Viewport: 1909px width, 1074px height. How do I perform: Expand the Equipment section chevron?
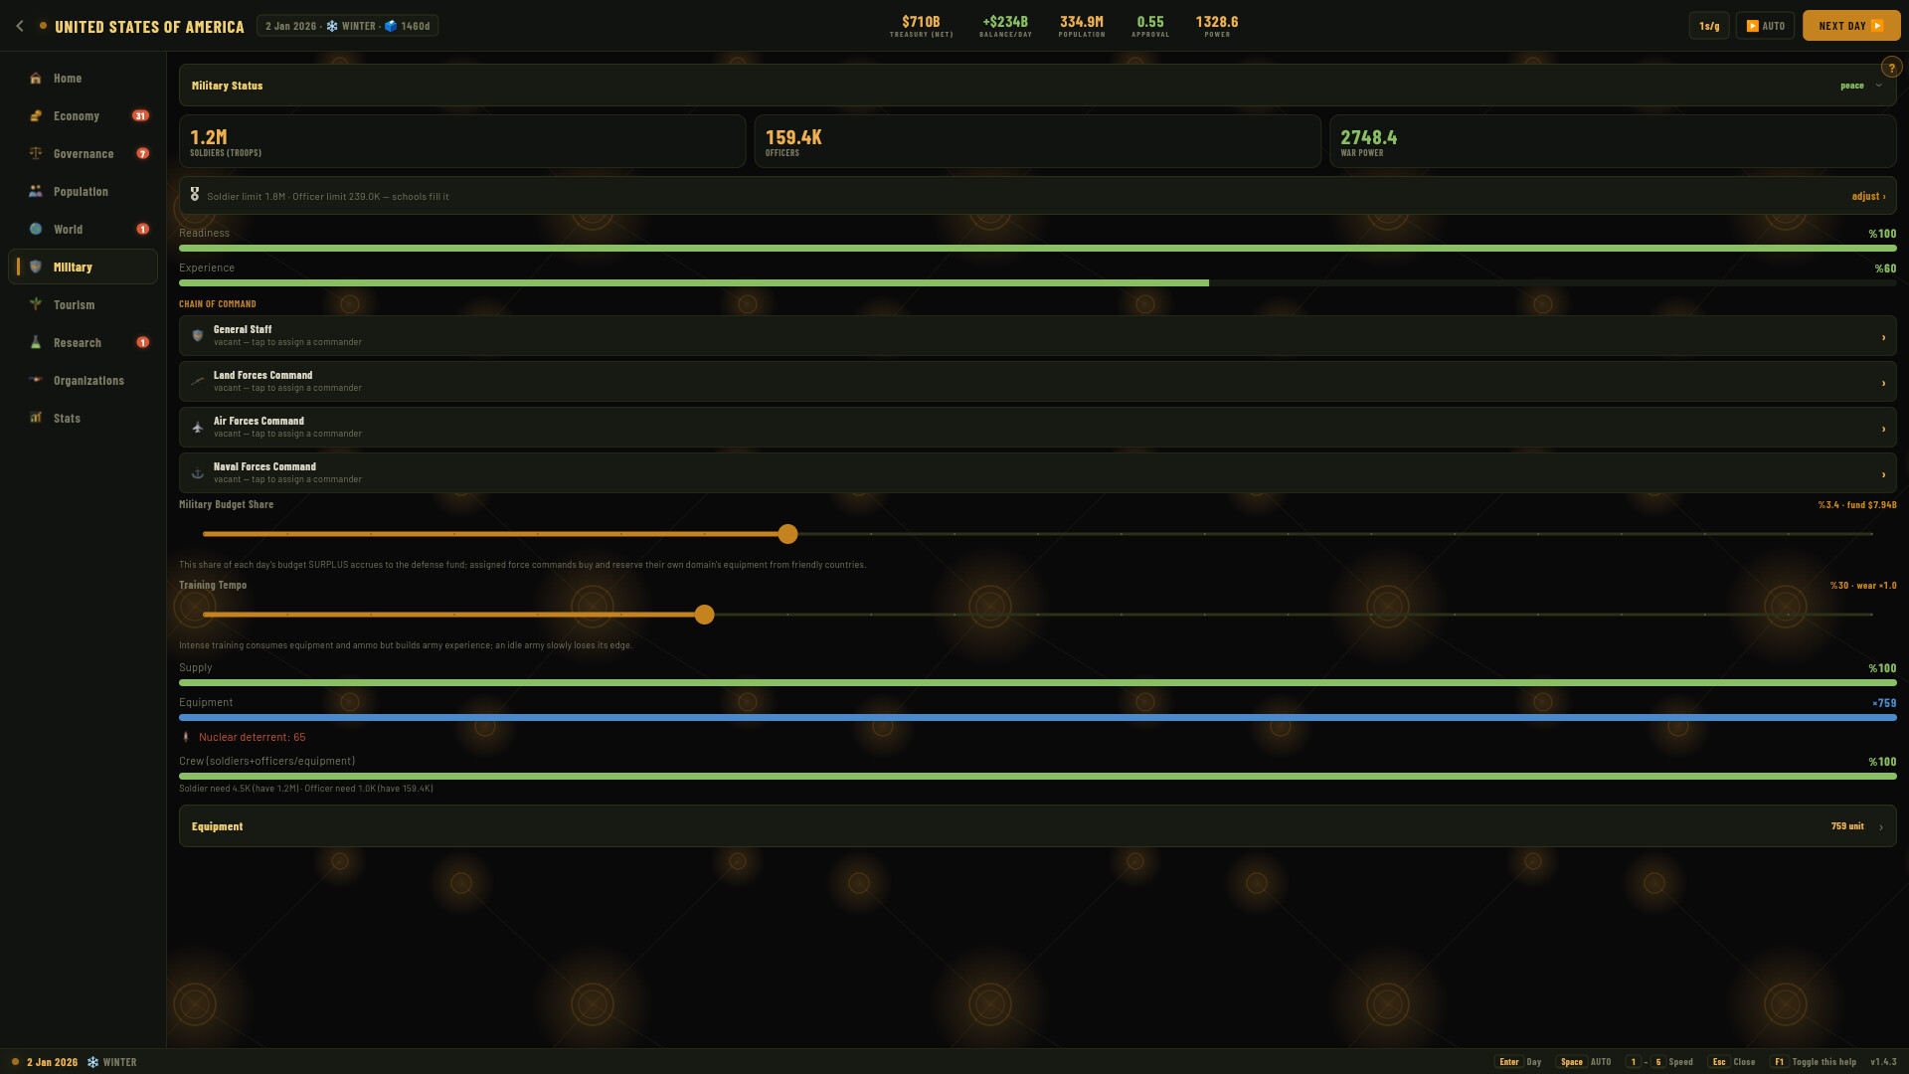(x=1880, y=827)
